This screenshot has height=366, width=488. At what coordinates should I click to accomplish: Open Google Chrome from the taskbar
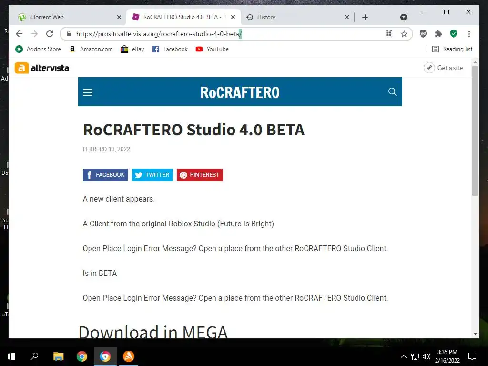pos(82,356)
